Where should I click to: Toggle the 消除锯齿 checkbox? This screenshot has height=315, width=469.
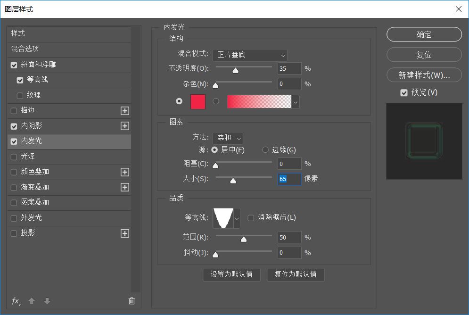(251, 218)
